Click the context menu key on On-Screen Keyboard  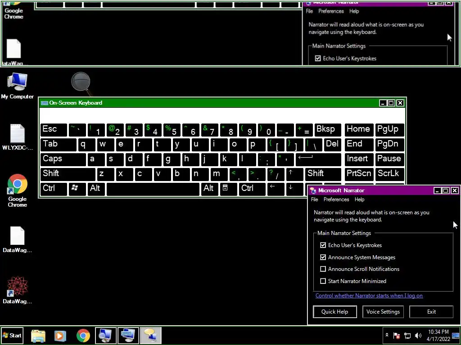click(228, 189)
